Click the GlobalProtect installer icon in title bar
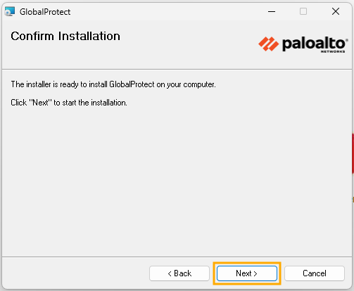Image resolution: width=354 pixels, height=291 pixels. tap(10, 11)
